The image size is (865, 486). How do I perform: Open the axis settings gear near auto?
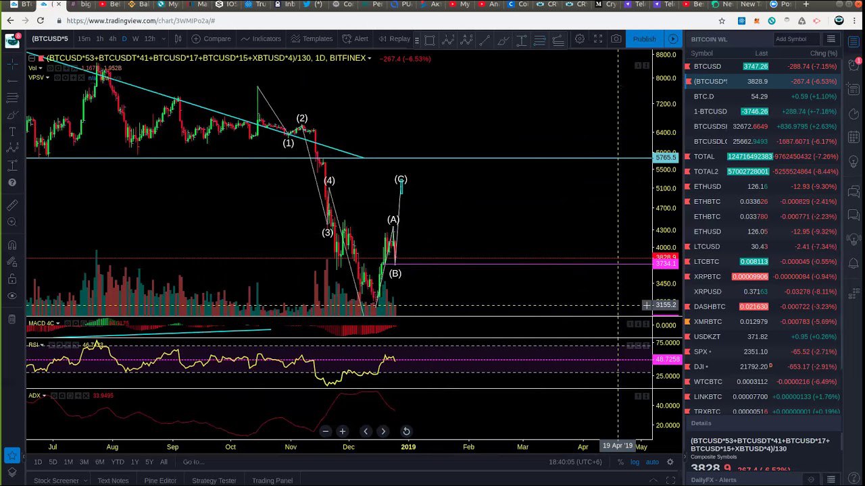[670, 462]
